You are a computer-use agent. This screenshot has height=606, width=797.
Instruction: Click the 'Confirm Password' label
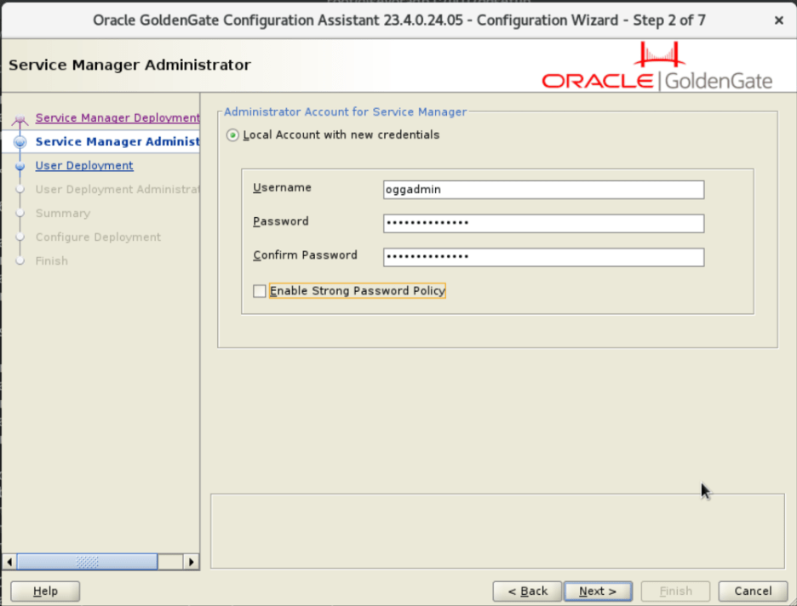coord(305,255)
